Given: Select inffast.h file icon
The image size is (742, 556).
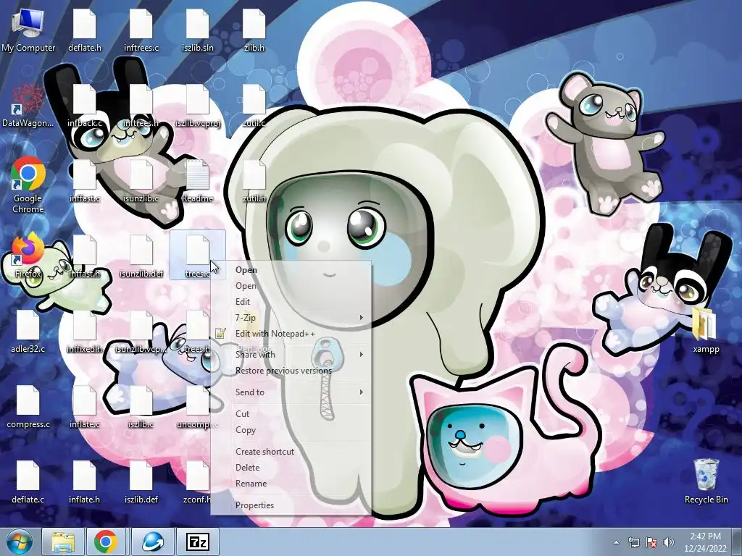Looking at the screenshot, I should click(x=85, y=256).
